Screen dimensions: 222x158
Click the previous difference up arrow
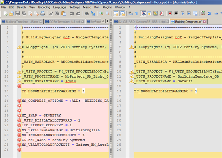point(216,13)
